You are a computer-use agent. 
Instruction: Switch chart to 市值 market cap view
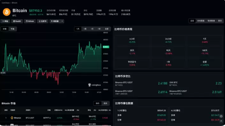tap(12, 29)
